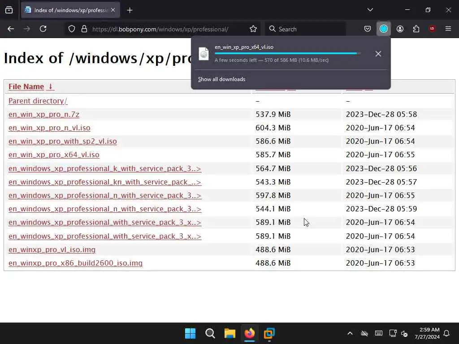
Task: List all tabs dropdown arrow
Action: [x=370, y=10]
